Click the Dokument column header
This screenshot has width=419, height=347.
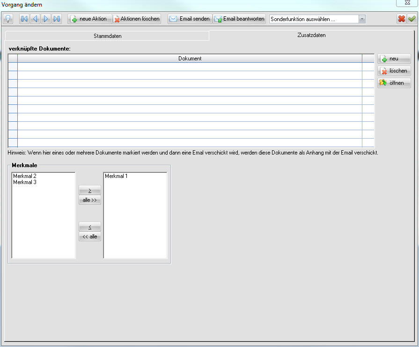coord(190,59)
